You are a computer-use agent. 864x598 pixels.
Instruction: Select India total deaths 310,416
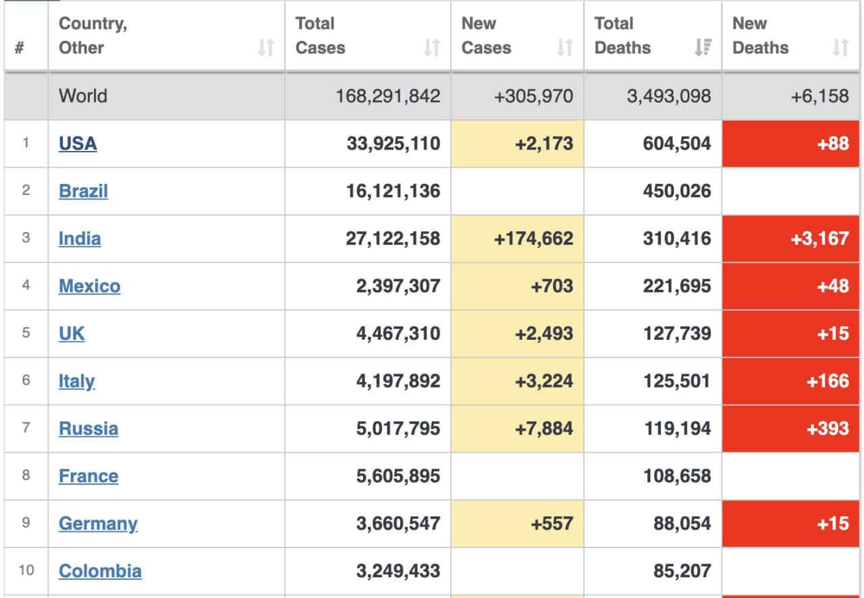tap(677, 239)
